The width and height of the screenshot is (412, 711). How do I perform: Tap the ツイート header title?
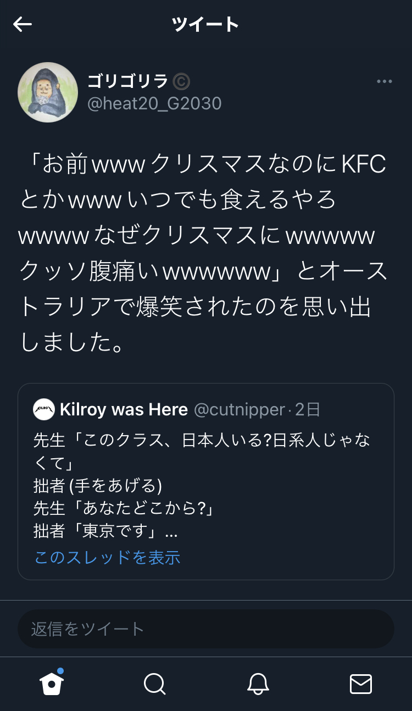click(x=205, y=24)
